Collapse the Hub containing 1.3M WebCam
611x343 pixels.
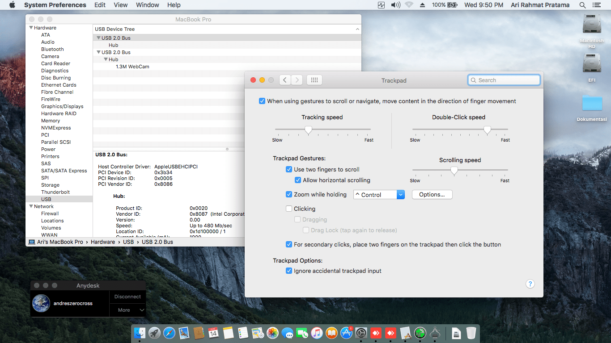[106, 59]
